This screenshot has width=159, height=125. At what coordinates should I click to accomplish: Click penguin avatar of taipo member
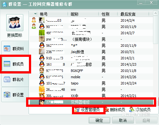(x=42, y=83)
